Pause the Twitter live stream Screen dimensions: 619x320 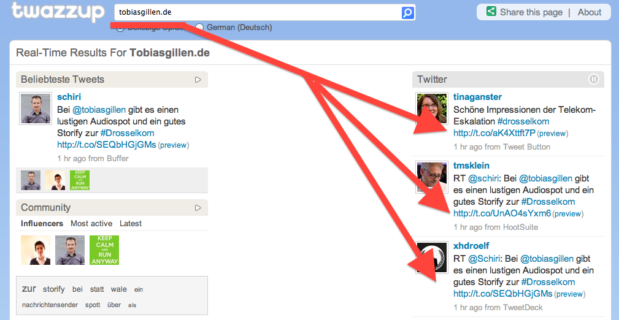pos(593,79)
